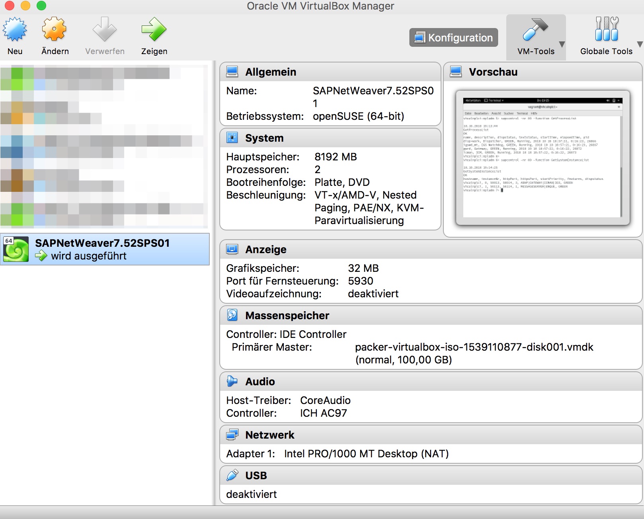Click the VM preview thumbnail
The width and height of the screenshot is (644, 519).
[x=543, y=158]
